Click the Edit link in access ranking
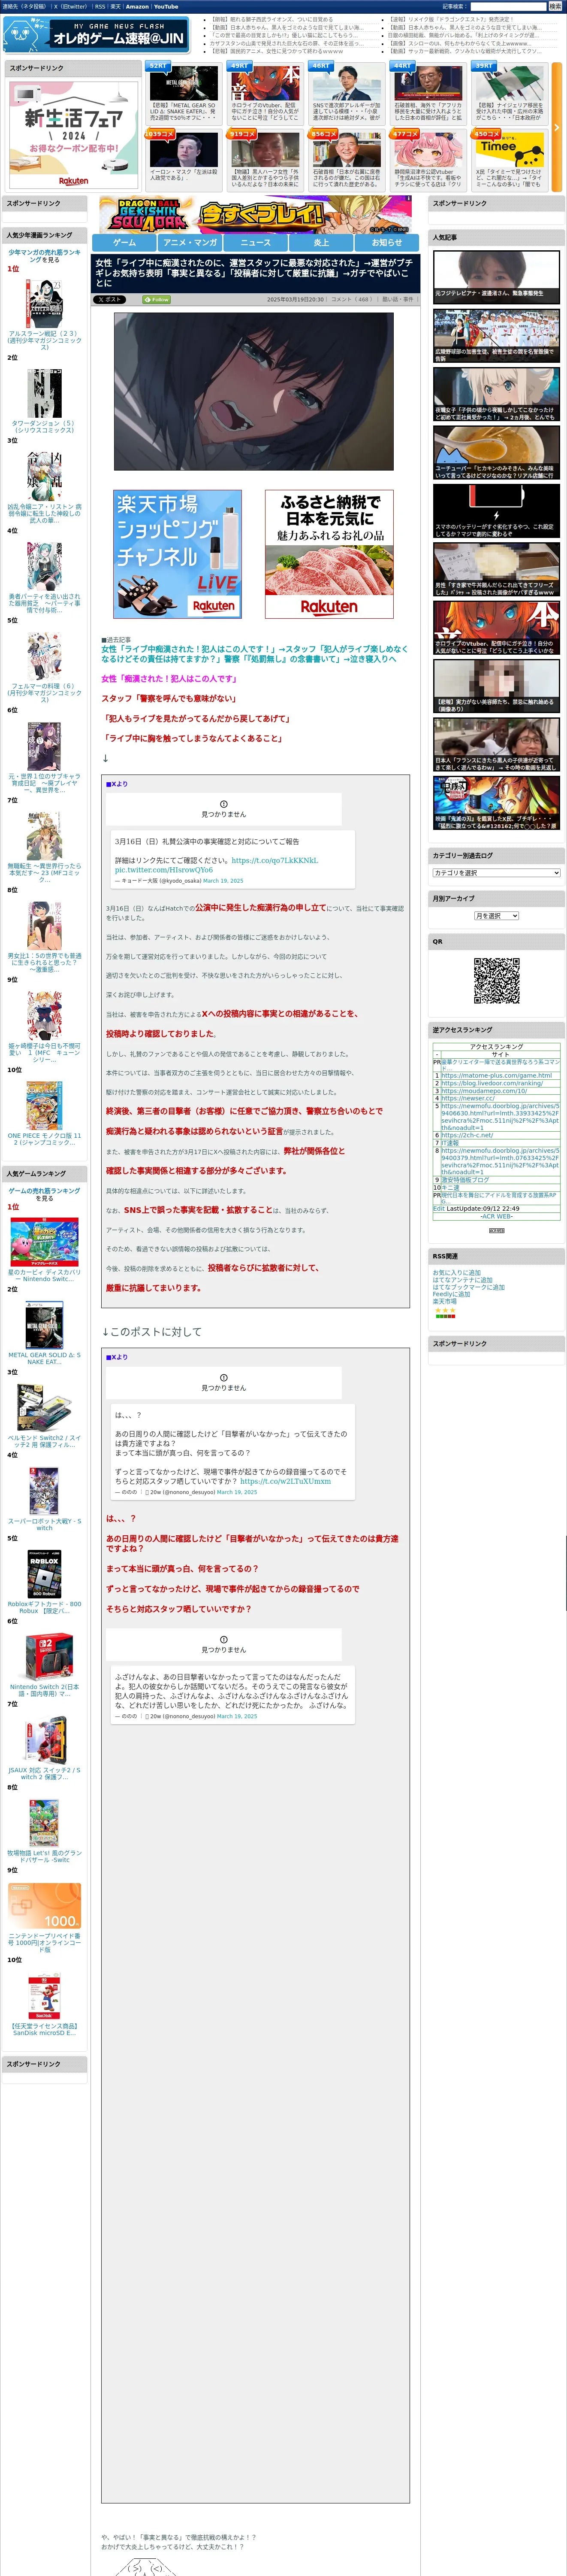The image size is (567, 2576). [438, 1208]
